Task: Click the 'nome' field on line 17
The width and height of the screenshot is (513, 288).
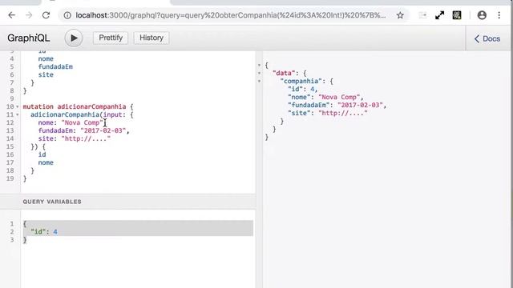Action: [46, 162]
